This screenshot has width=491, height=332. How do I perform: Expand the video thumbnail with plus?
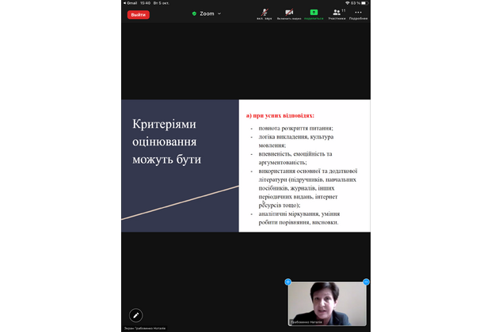(288, 281)
